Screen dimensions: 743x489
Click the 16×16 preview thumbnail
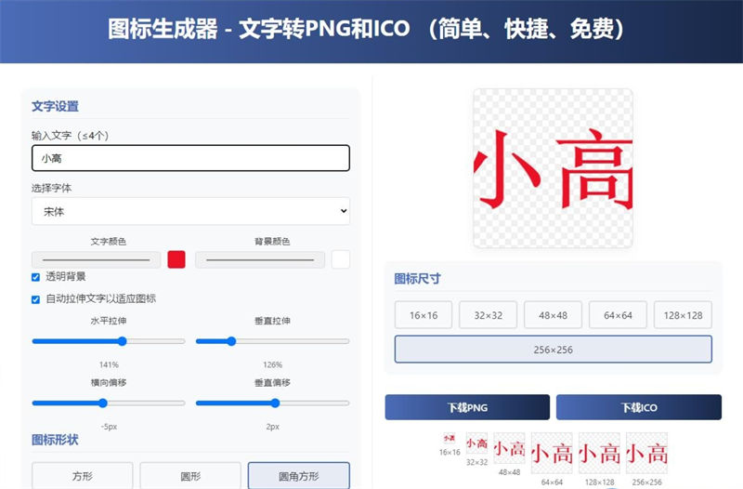(450, 437)
